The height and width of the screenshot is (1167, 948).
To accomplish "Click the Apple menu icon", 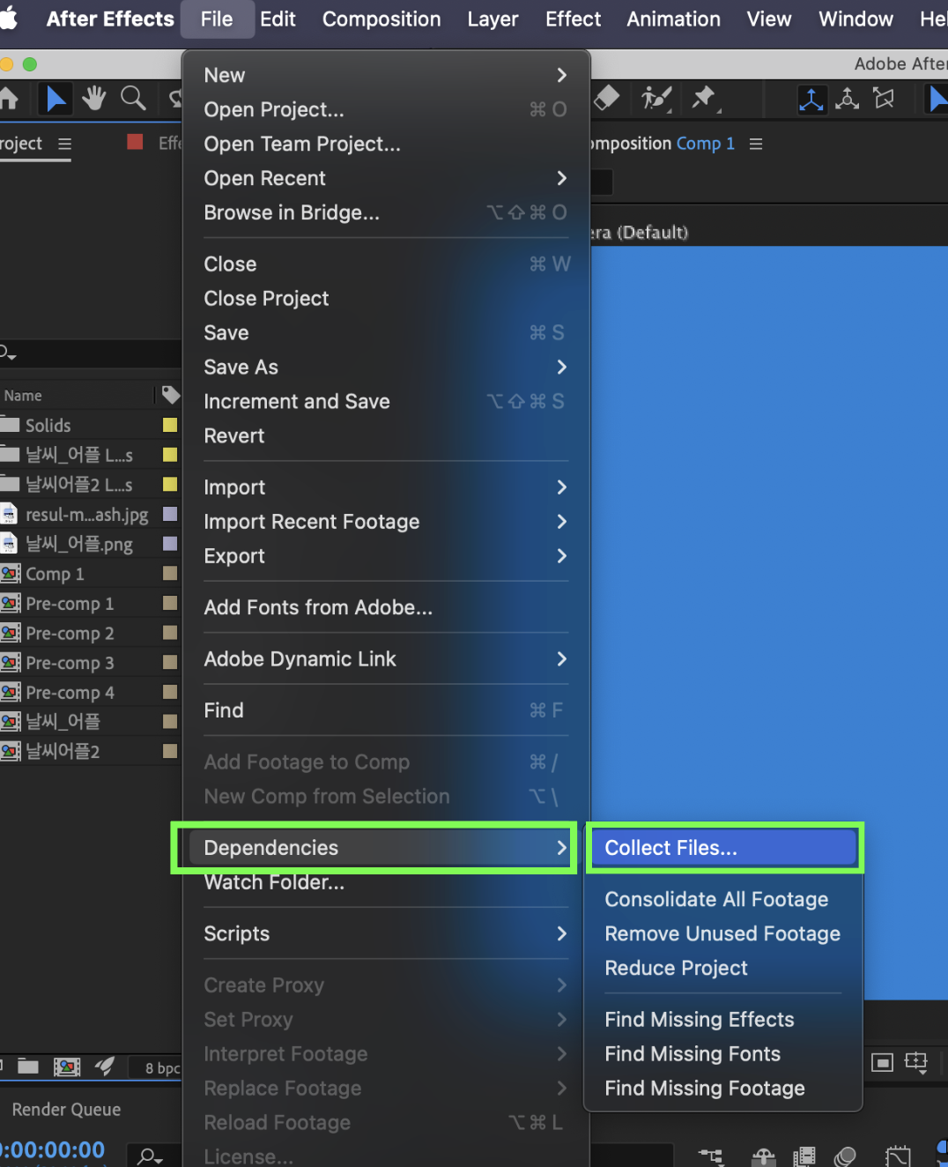I will [x=9, y=19].
